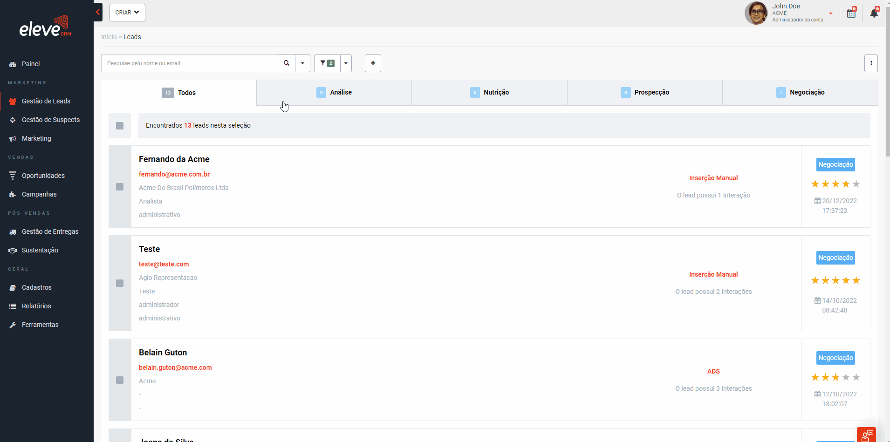890x442 pixels.
Task: Open Oportunidades from the Vendas section
Action: (43, 176)
